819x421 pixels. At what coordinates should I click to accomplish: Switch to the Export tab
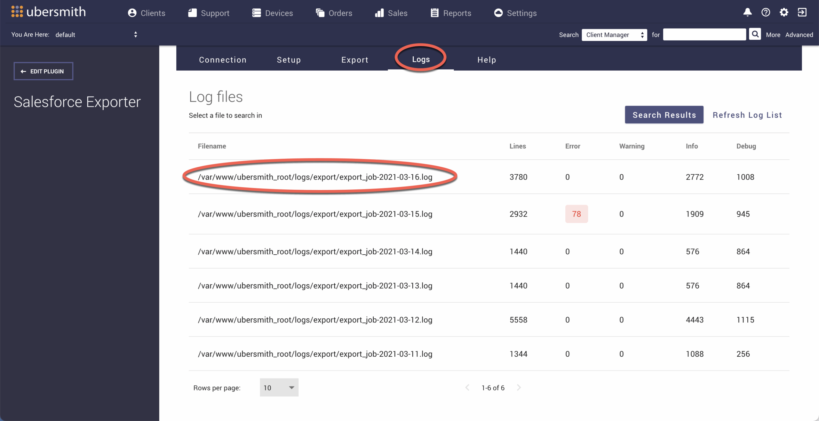(355, 60)
